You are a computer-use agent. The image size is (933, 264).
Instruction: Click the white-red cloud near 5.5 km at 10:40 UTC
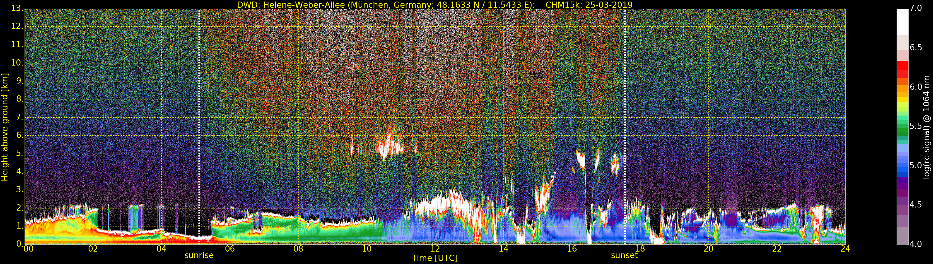(x=389, y=144)
